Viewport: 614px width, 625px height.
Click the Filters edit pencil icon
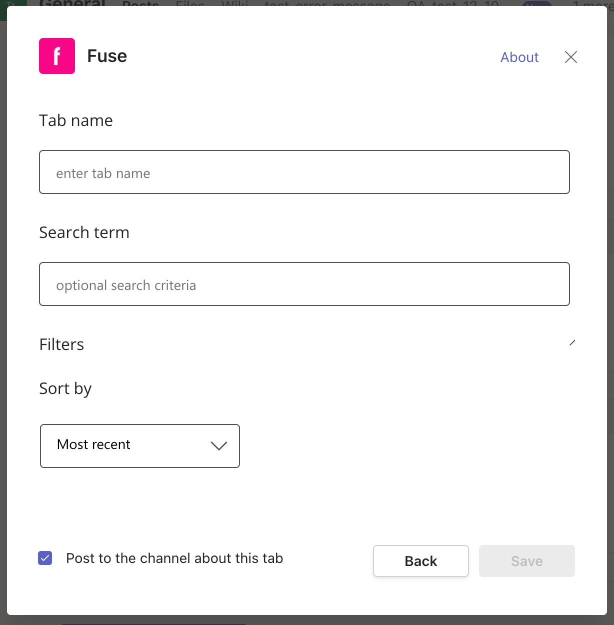pyautogui.click(x=572, y=341)
